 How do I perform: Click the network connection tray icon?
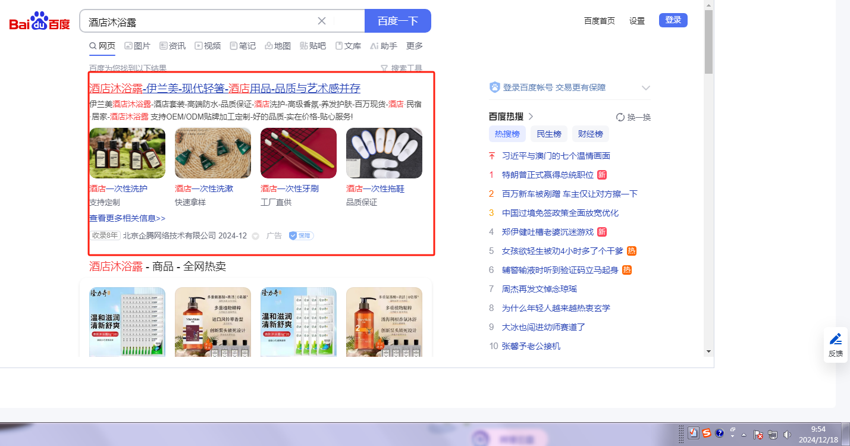[773, 435]
